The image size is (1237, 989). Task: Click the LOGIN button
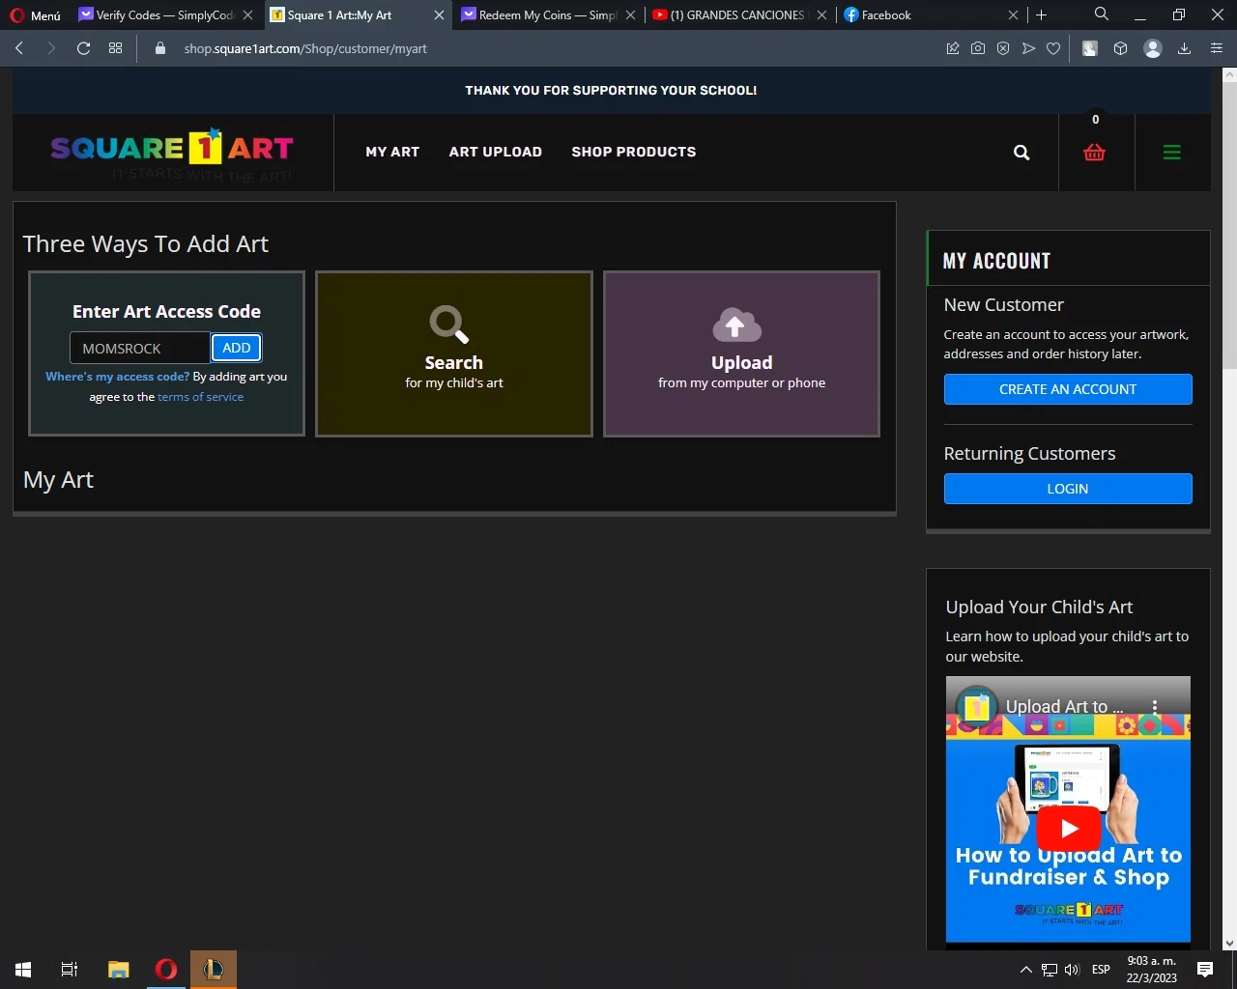point(1068,489)
